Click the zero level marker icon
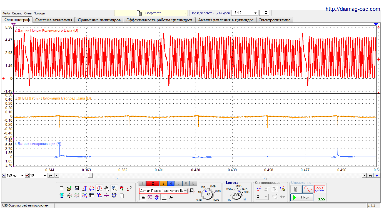Screen dimensions: 384x209 [x=129, y=188]
